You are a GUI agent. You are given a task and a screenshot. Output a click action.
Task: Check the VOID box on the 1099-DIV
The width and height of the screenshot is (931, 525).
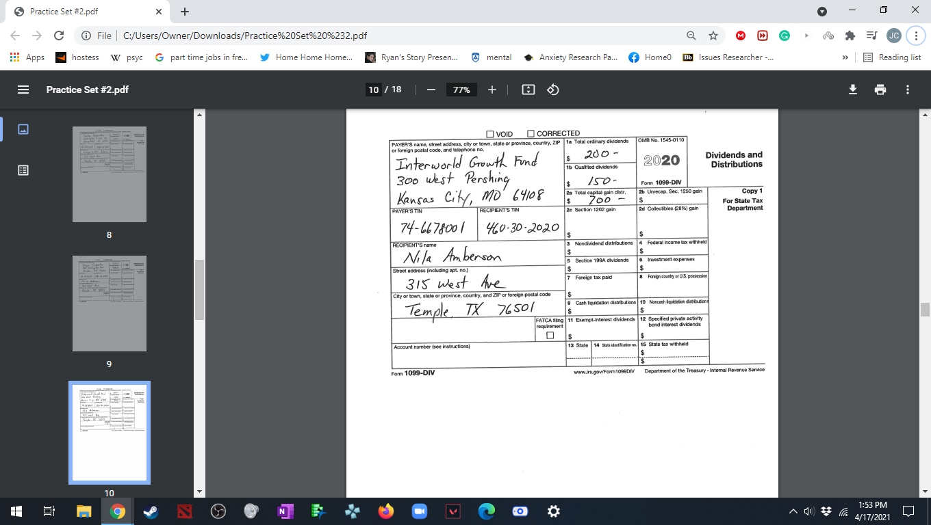[x=490, y=133]
